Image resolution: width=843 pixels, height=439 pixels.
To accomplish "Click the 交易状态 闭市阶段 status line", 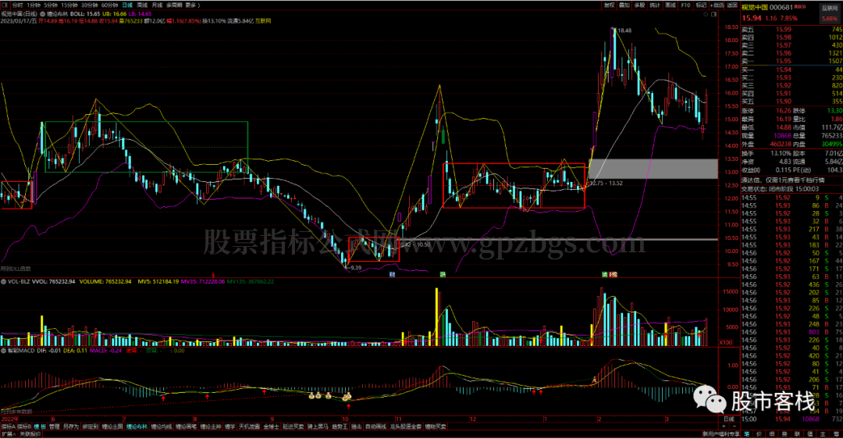I will (780, 189).
